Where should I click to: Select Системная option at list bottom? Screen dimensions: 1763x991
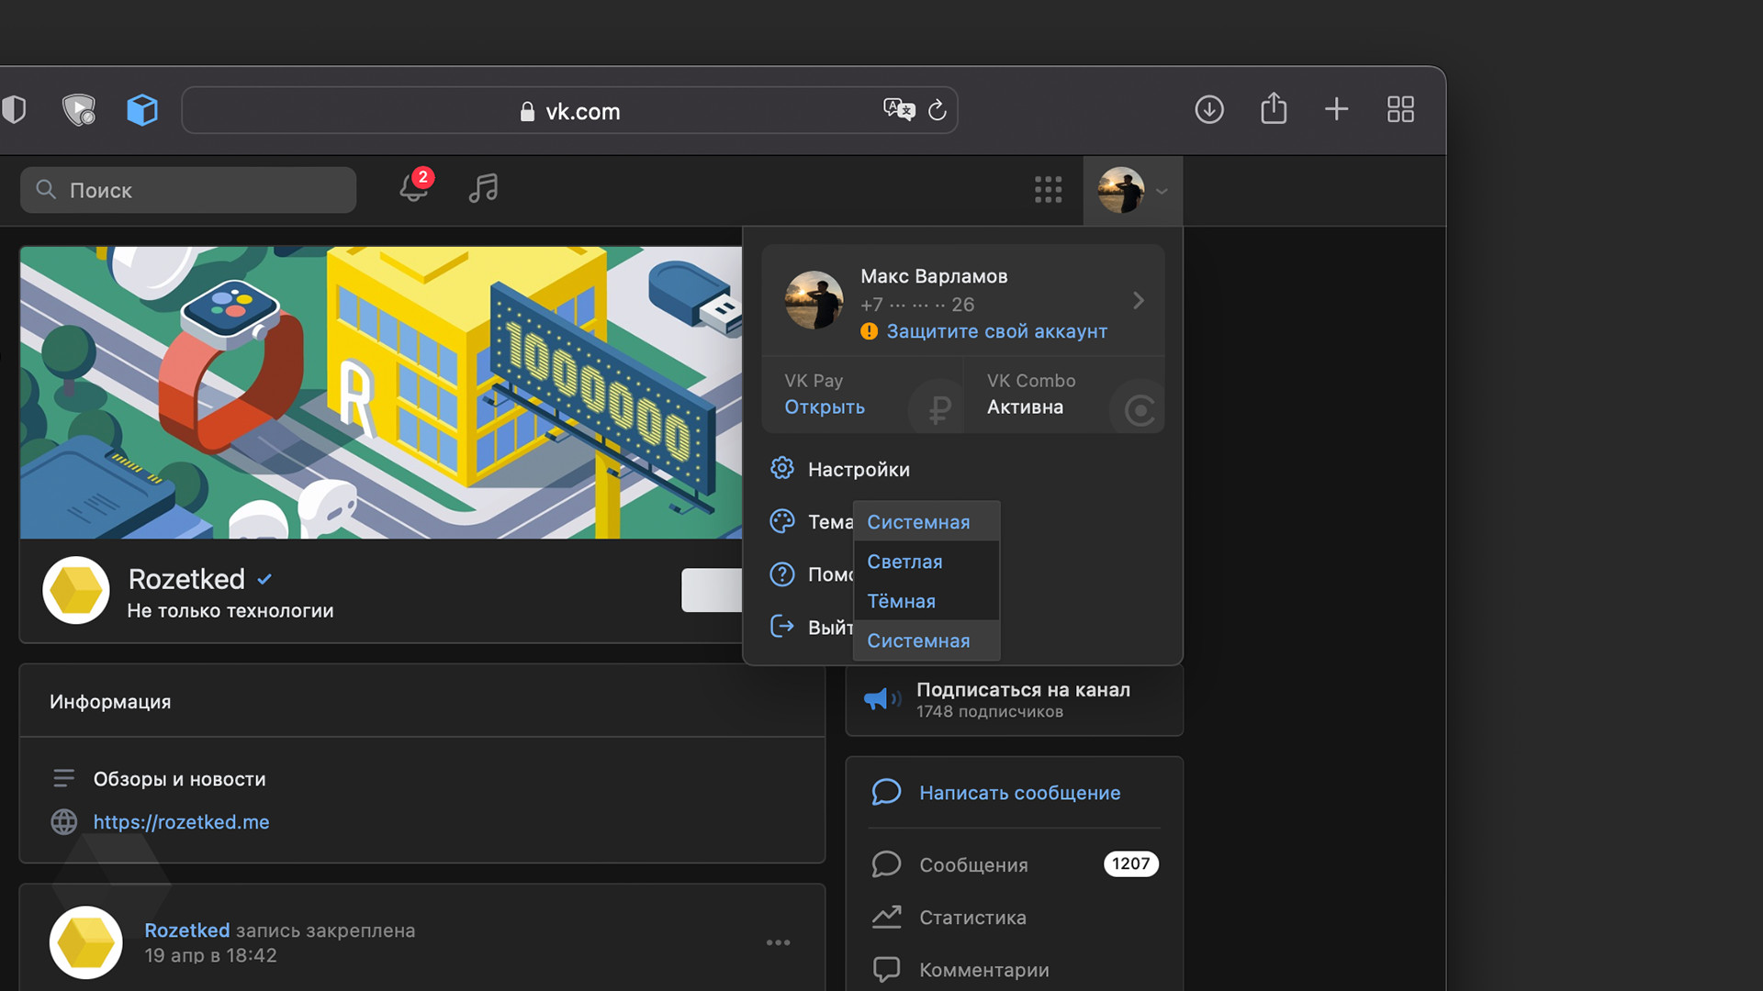point(926,640)
